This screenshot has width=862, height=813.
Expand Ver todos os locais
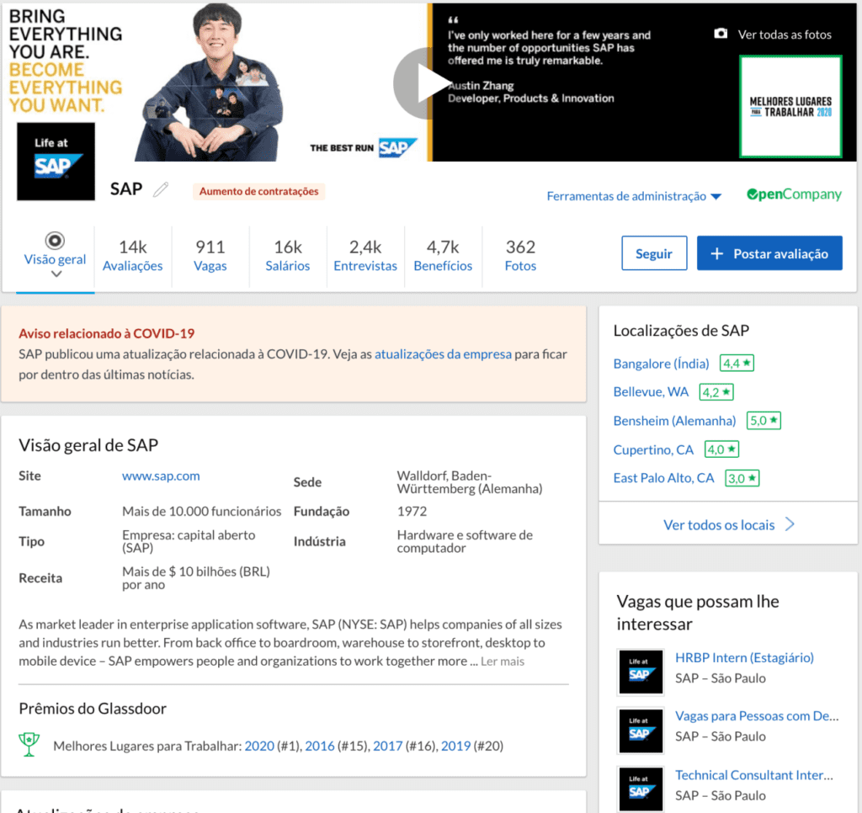[x=727, y=525]
